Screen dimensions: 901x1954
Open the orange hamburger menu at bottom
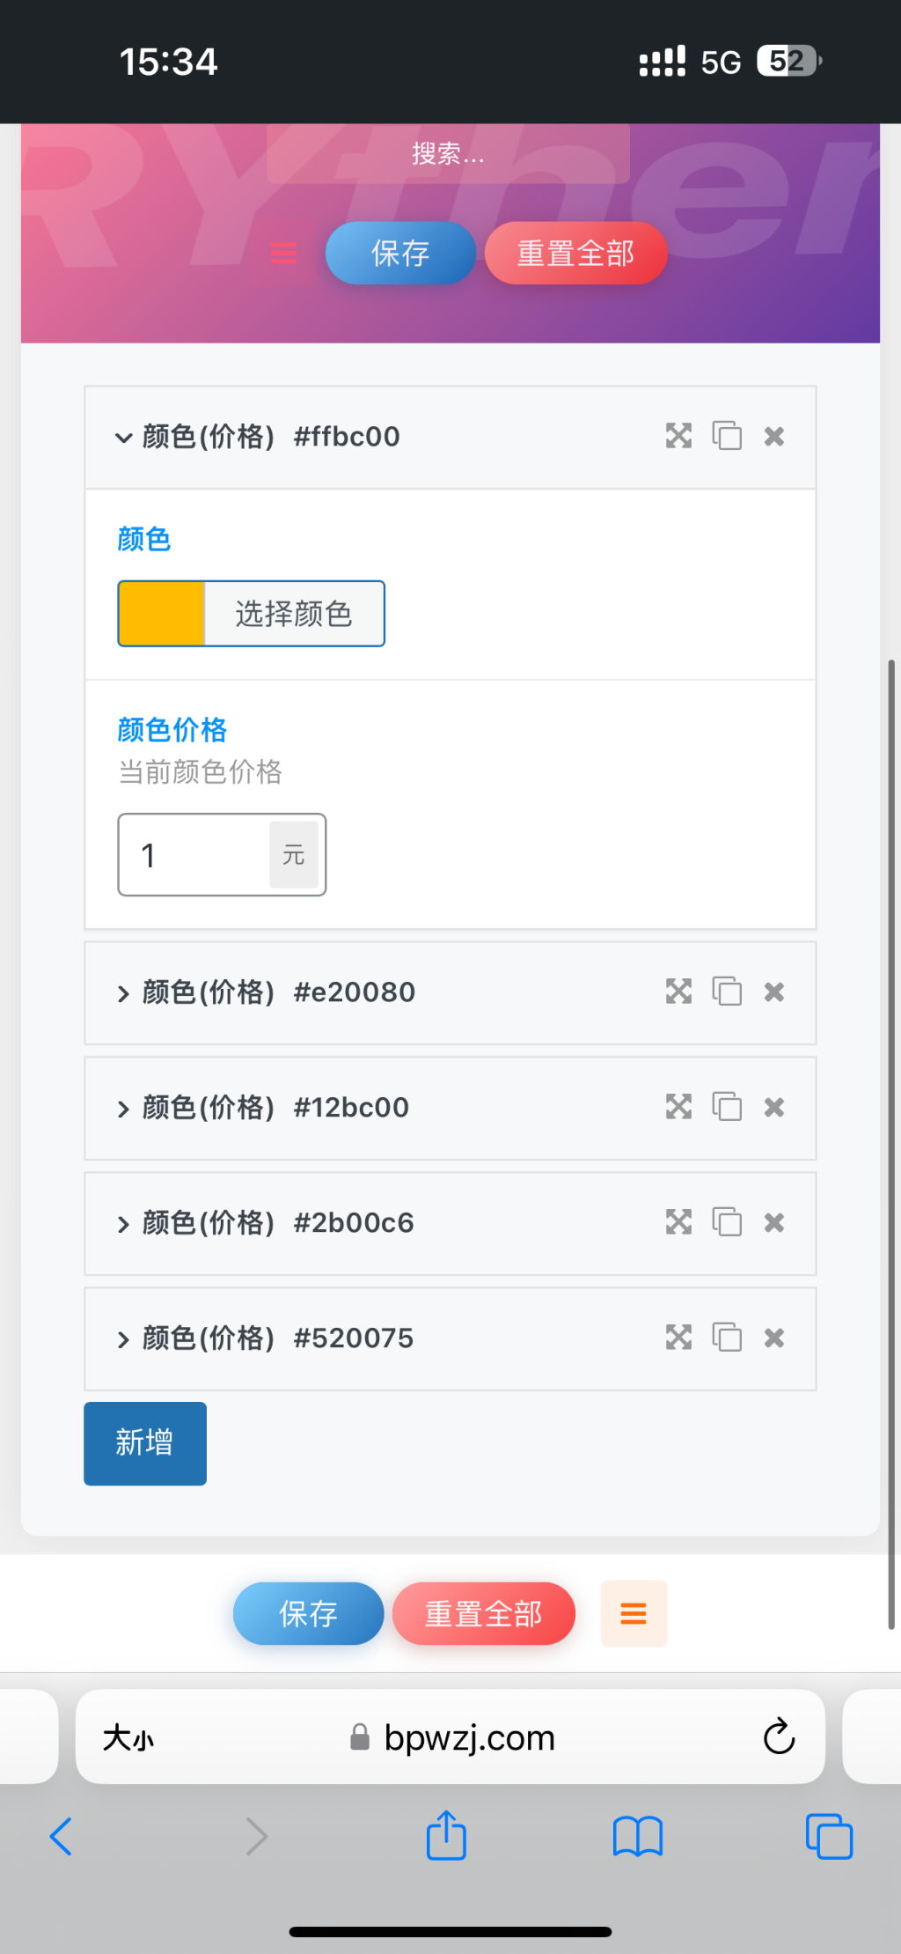634,1613
